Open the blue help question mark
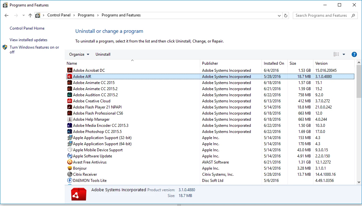Image resolution: width=362 pixels, height=206 pixels. [x=354, y=54]
